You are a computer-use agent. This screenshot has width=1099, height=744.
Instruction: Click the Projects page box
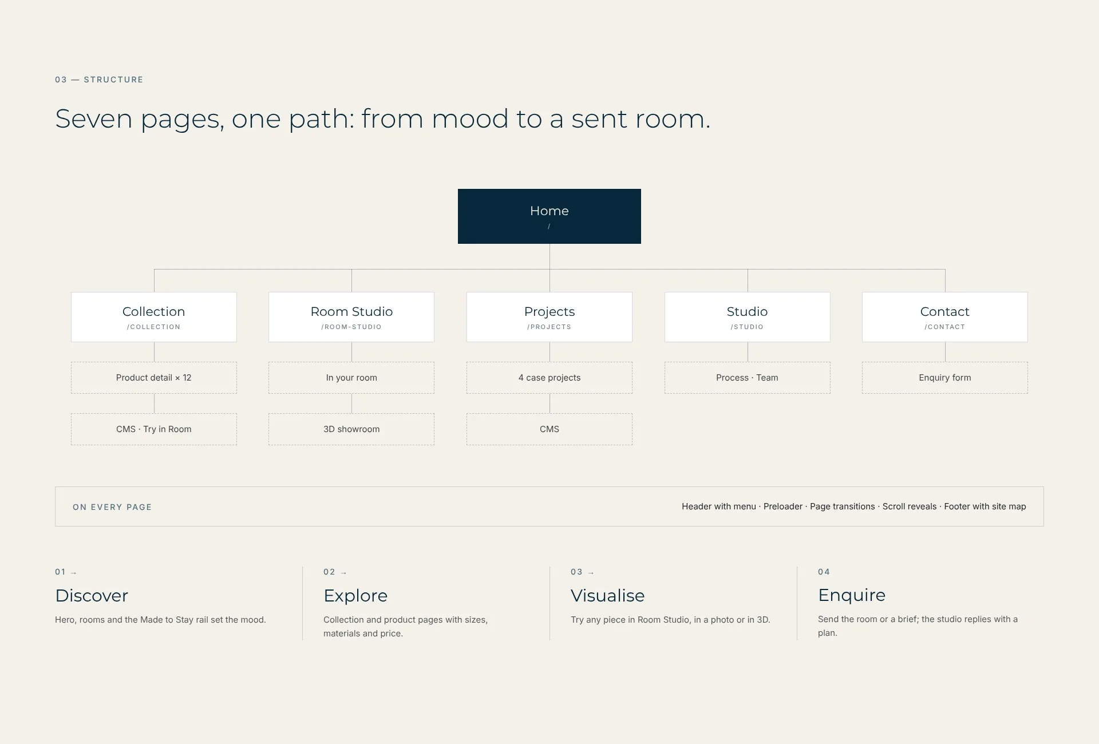click(x=549, y=317)
